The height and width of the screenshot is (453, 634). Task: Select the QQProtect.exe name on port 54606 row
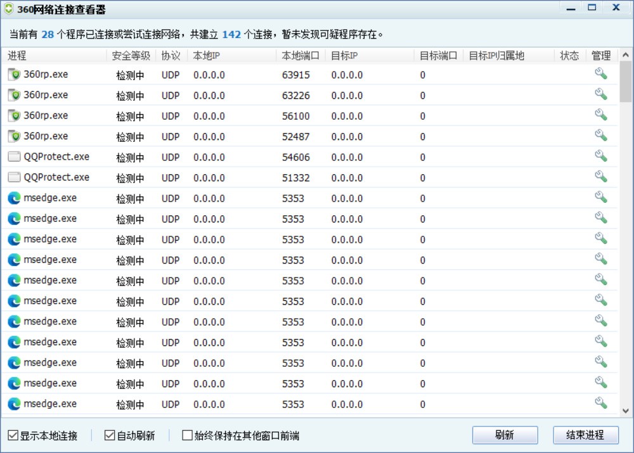point(56,156)
